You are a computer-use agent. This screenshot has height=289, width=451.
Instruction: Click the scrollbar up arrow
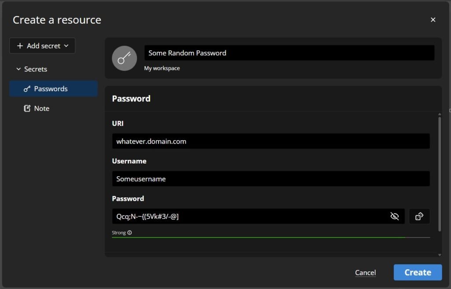click(x=439, y=115)
